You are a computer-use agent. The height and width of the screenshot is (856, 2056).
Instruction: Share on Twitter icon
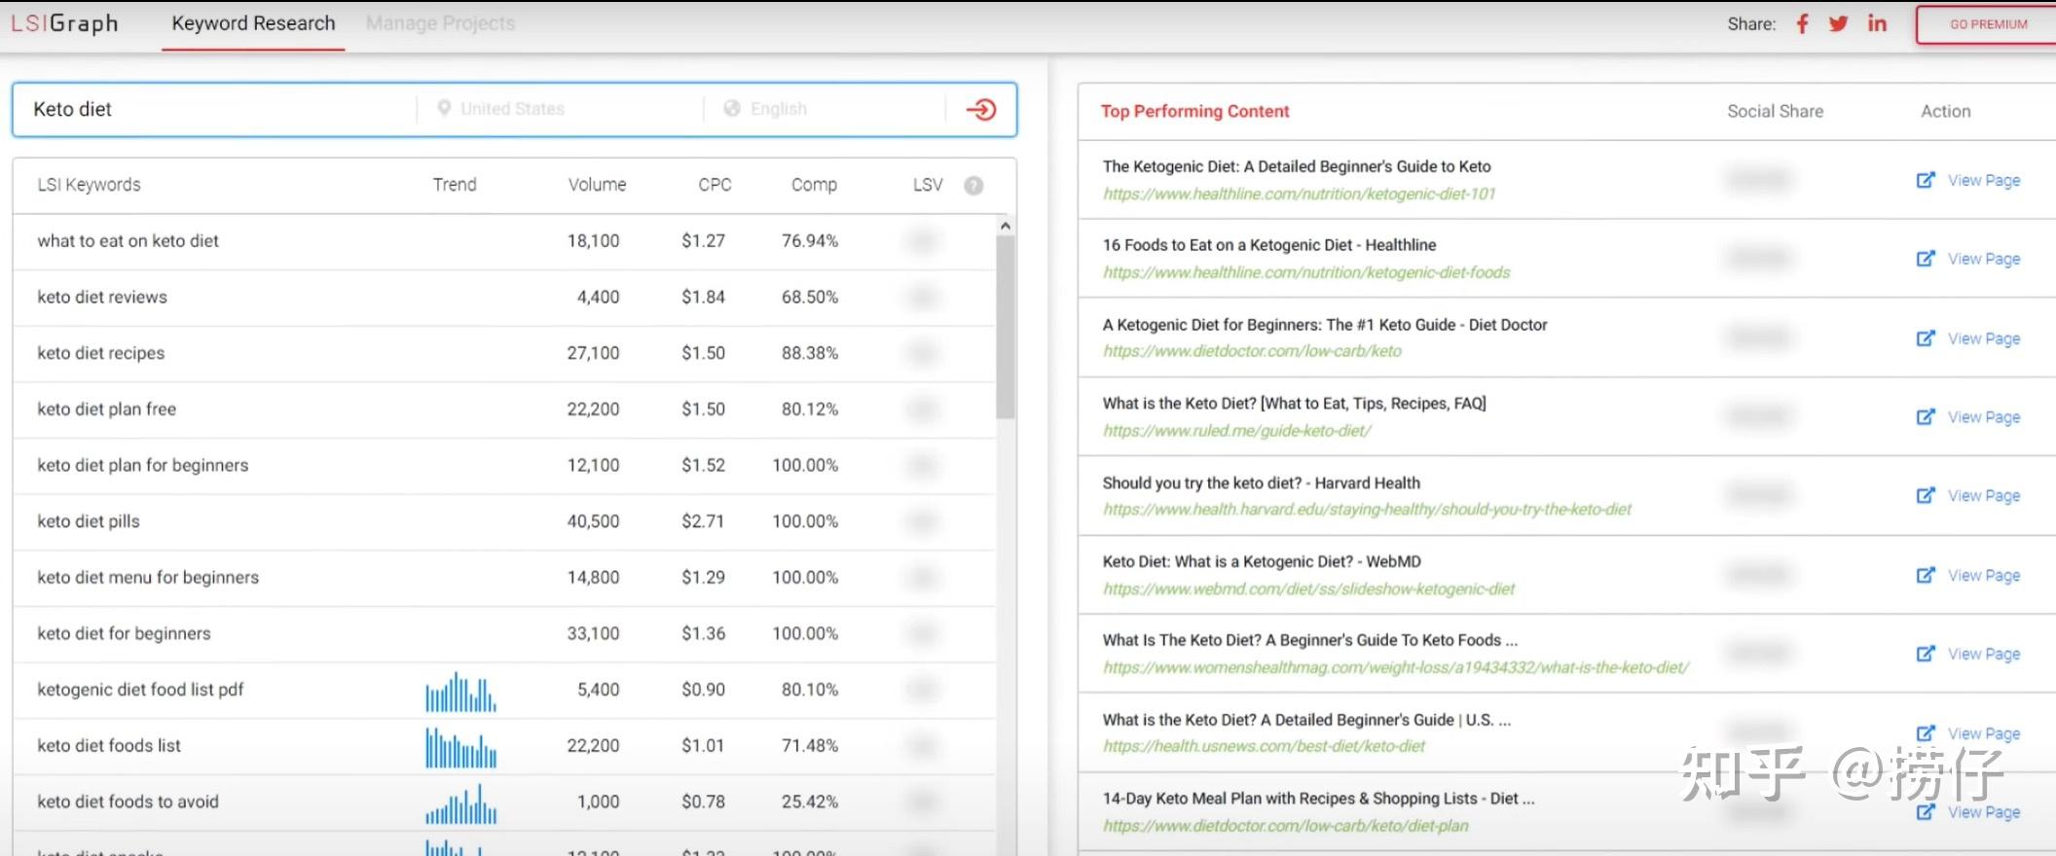pyautogui.click(x=1838, y=24)
